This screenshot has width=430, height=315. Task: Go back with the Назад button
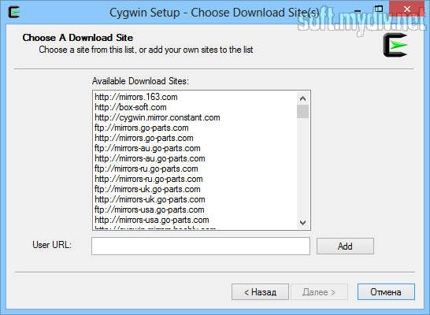[x=260, y=291]
